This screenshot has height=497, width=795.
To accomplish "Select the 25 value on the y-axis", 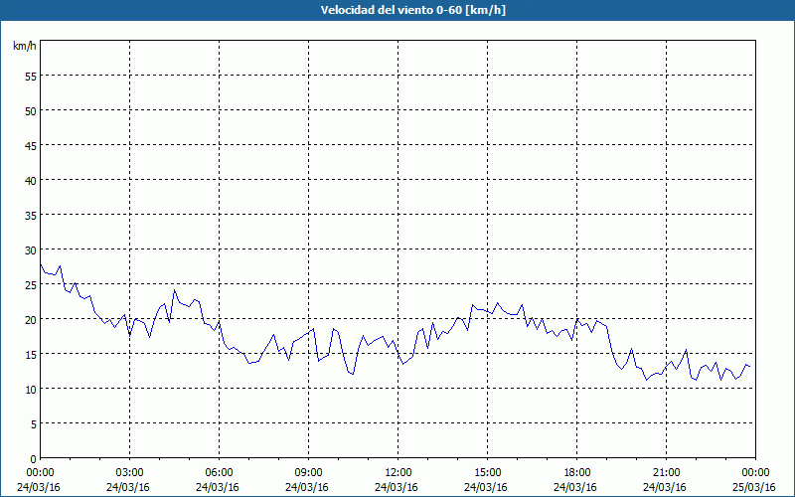I will click(31, 284).
